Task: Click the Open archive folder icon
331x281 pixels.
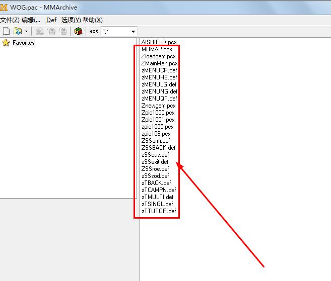Action: pyautogui.click(x=18, y=31)
